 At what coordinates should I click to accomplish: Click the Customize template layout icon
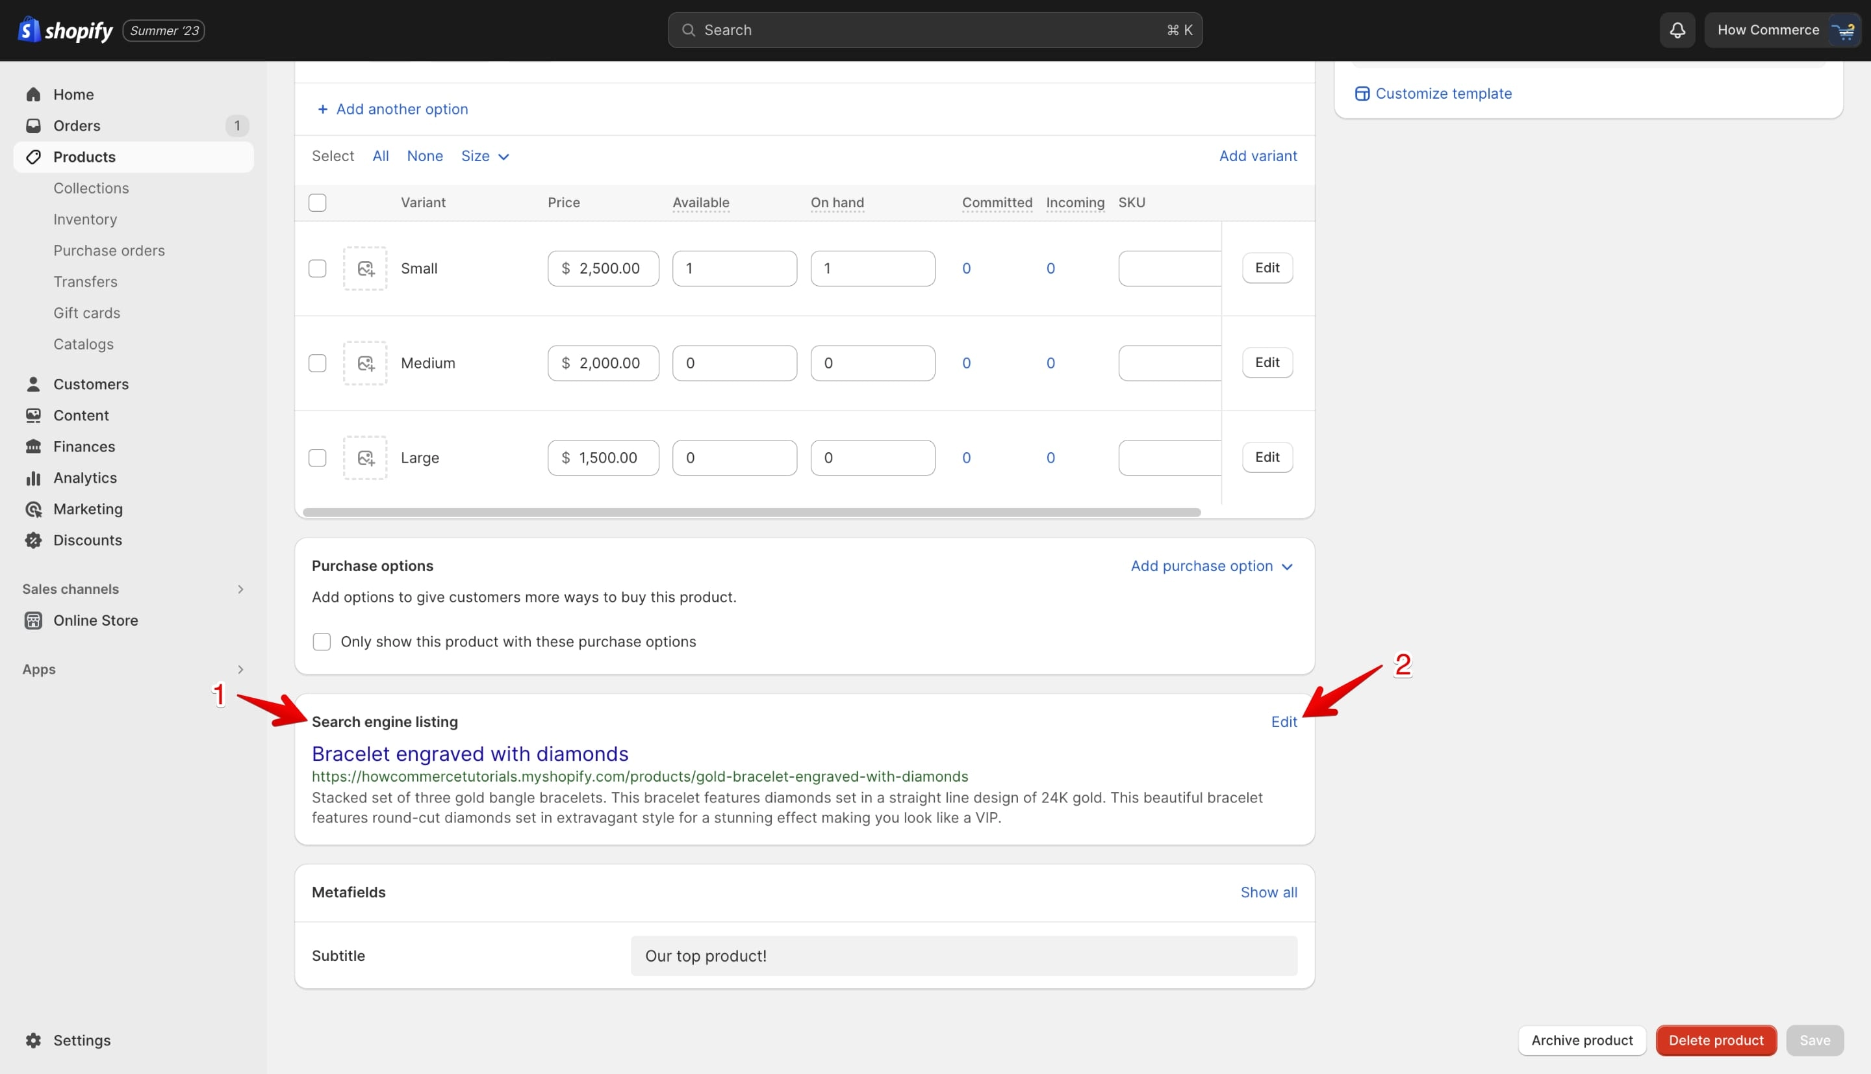coord(1362,94)
